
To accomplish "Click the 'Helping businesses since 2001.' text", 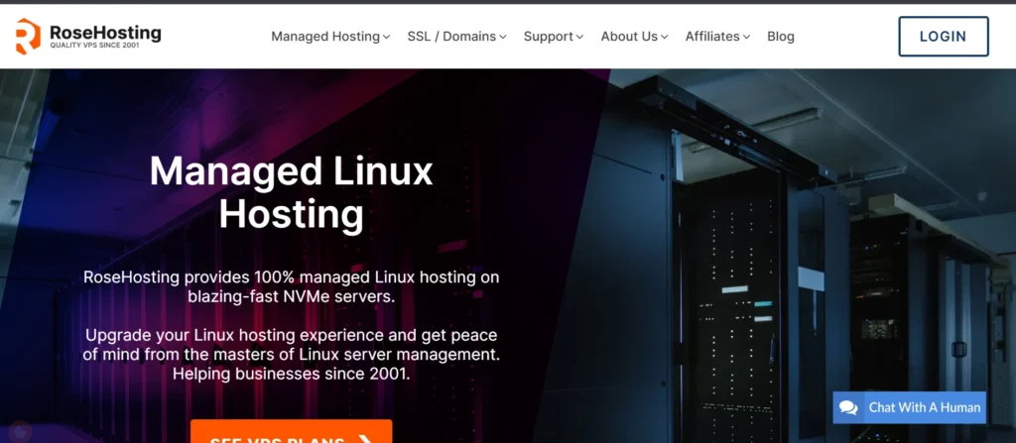I will 291,374.
